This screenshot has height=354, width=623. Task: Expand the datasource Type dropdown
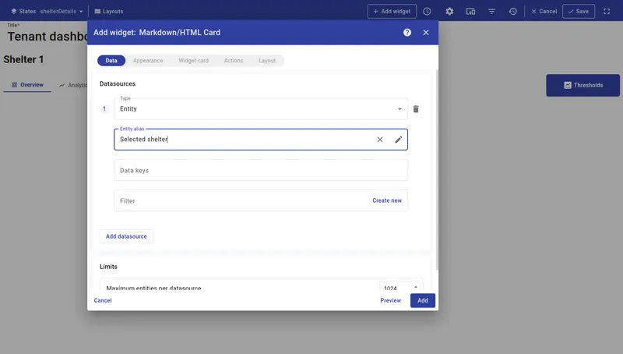(261, 109)
